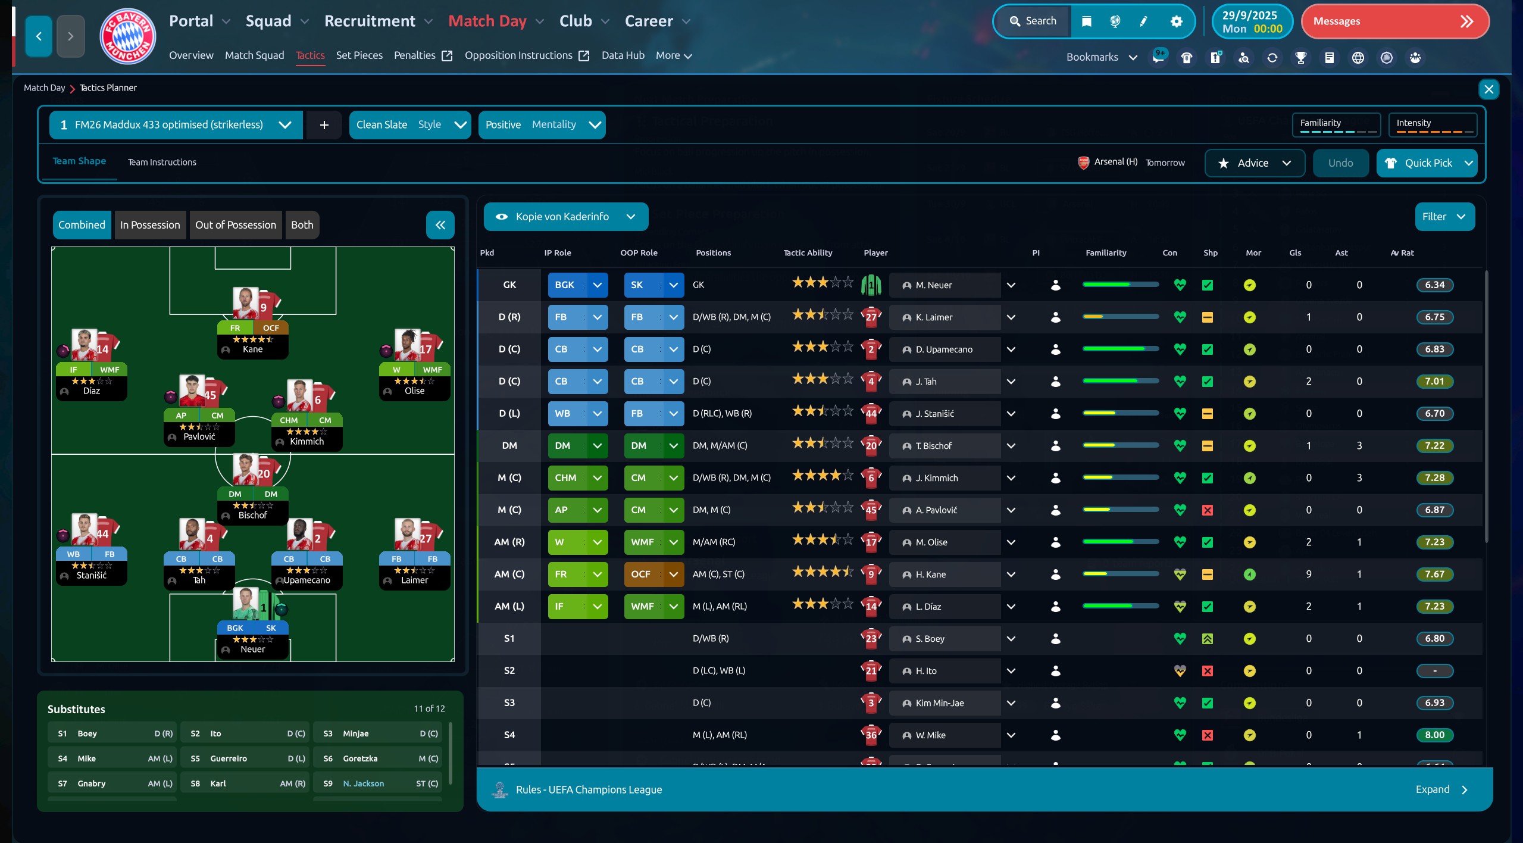This screenshot has width=1523, height=843.
Task: Open the Set Pieces menu item
Action: [359, 55]
